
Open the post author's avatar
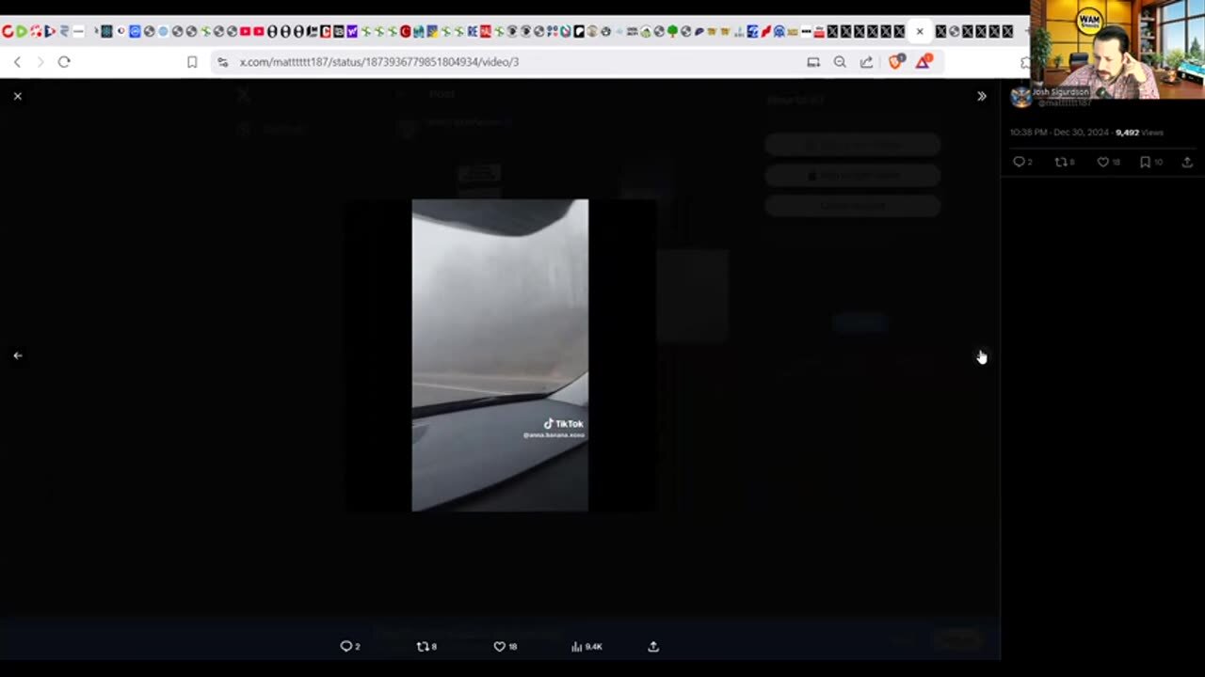tap(1020, 98)
